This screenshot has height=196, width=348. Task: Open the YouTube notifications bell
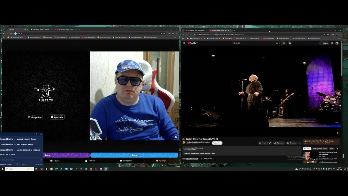[332, 43]
